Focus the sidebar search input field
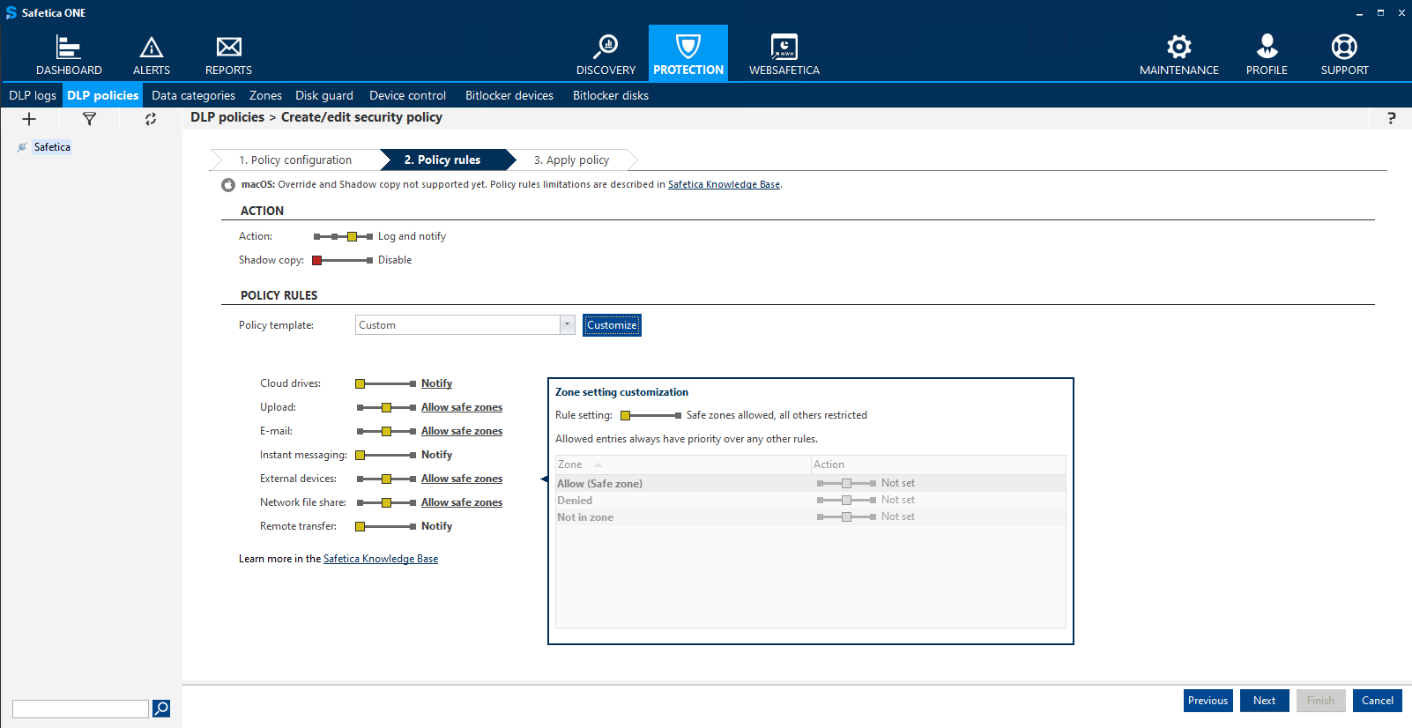The image size is (1412, 728). pos(80,709)
